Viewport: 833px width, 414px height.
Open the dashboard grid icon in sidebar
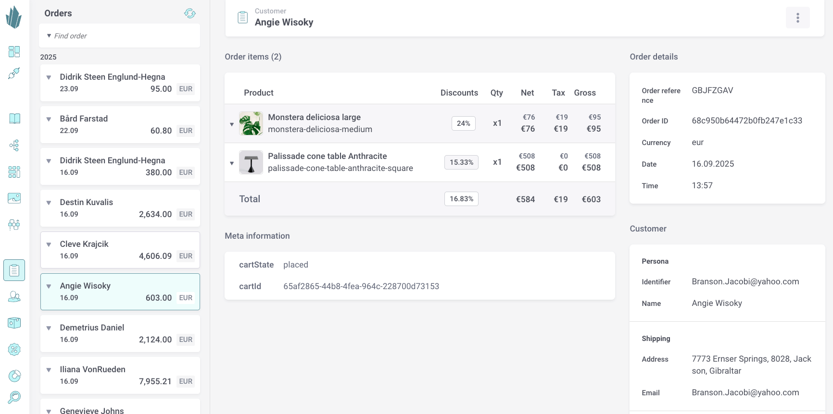[14, 51]
